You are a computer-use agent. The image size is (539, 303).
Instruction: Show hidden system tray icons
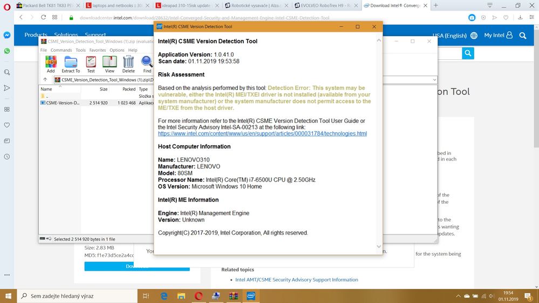[458, 296]
